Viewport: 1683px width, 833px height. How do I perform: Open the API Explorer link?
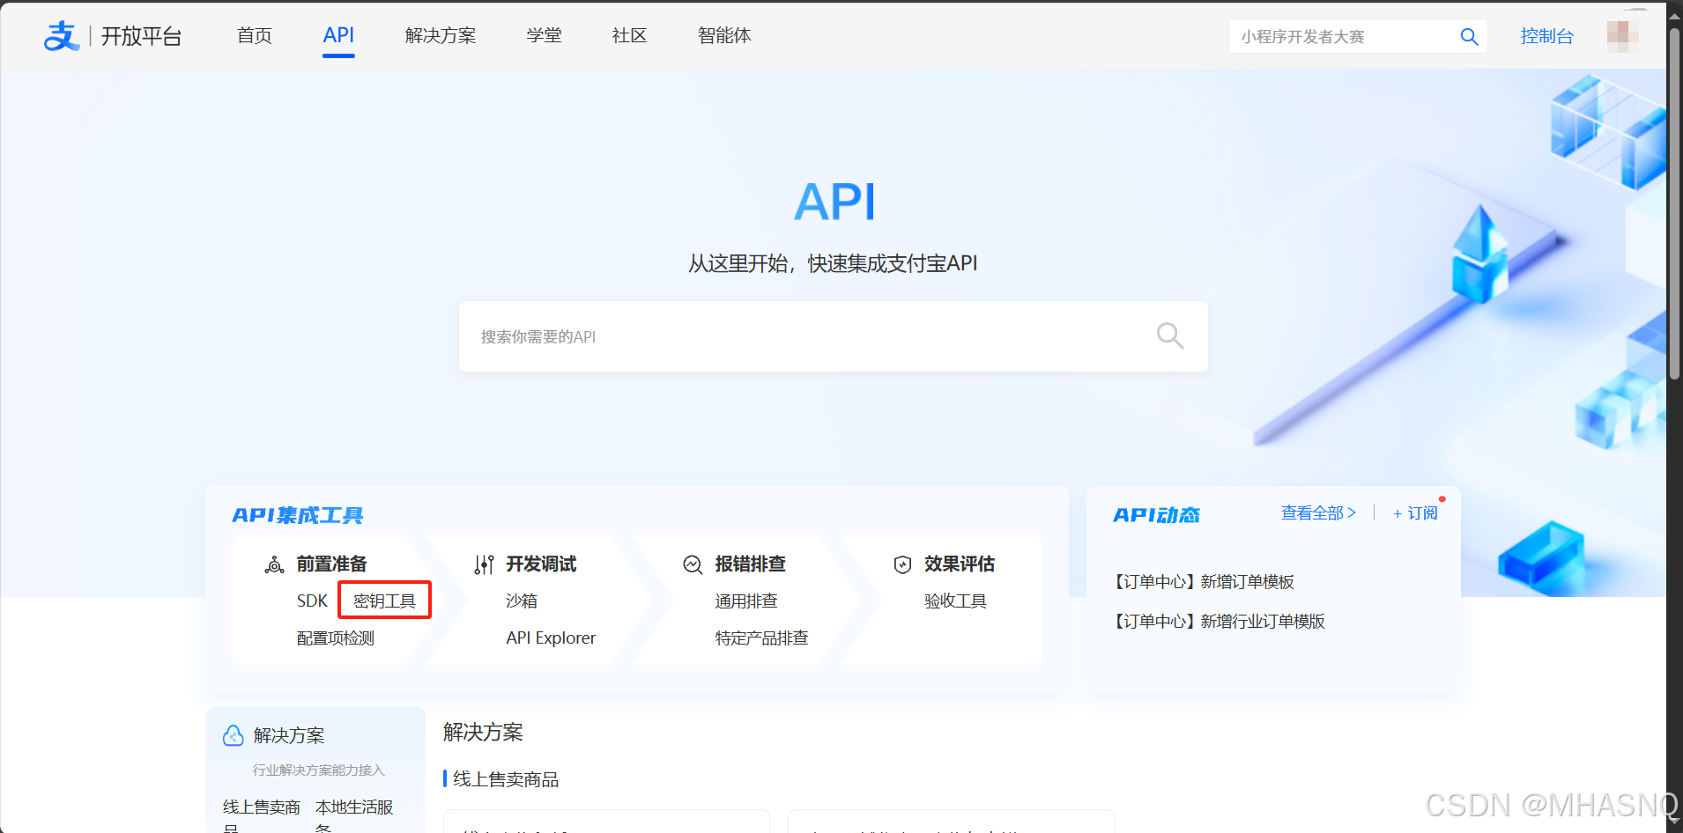pyautogui.click(x=551, y=638)
